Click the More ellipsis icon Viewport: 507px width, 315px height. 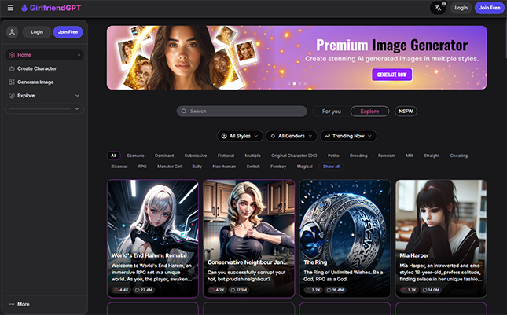point(12,304)
